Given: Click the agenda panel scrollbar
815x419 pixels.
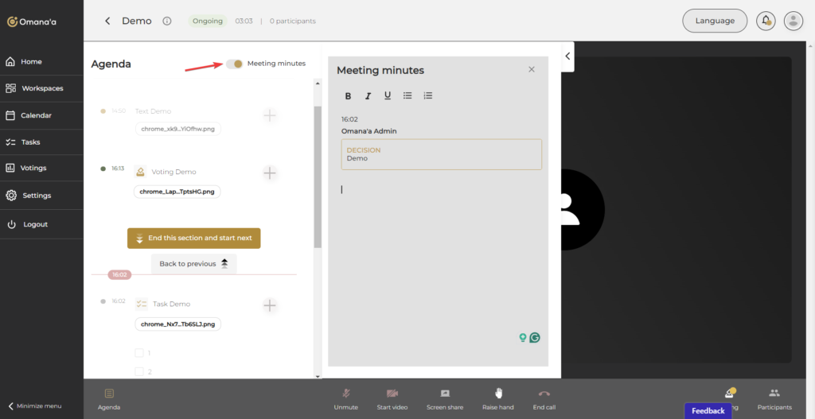Looking at the screenshot, I should (x=318, y=175).
